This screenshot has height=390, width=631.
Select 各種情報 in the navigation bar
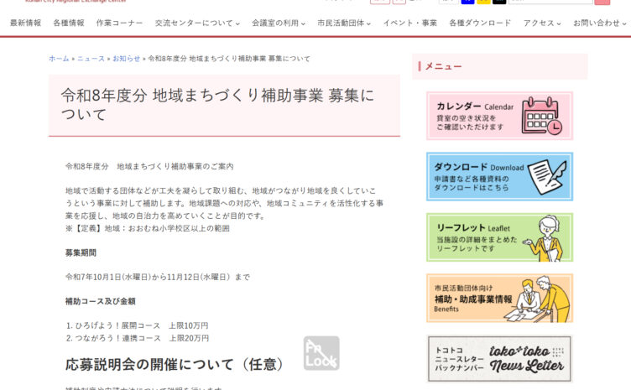point(69,23)
